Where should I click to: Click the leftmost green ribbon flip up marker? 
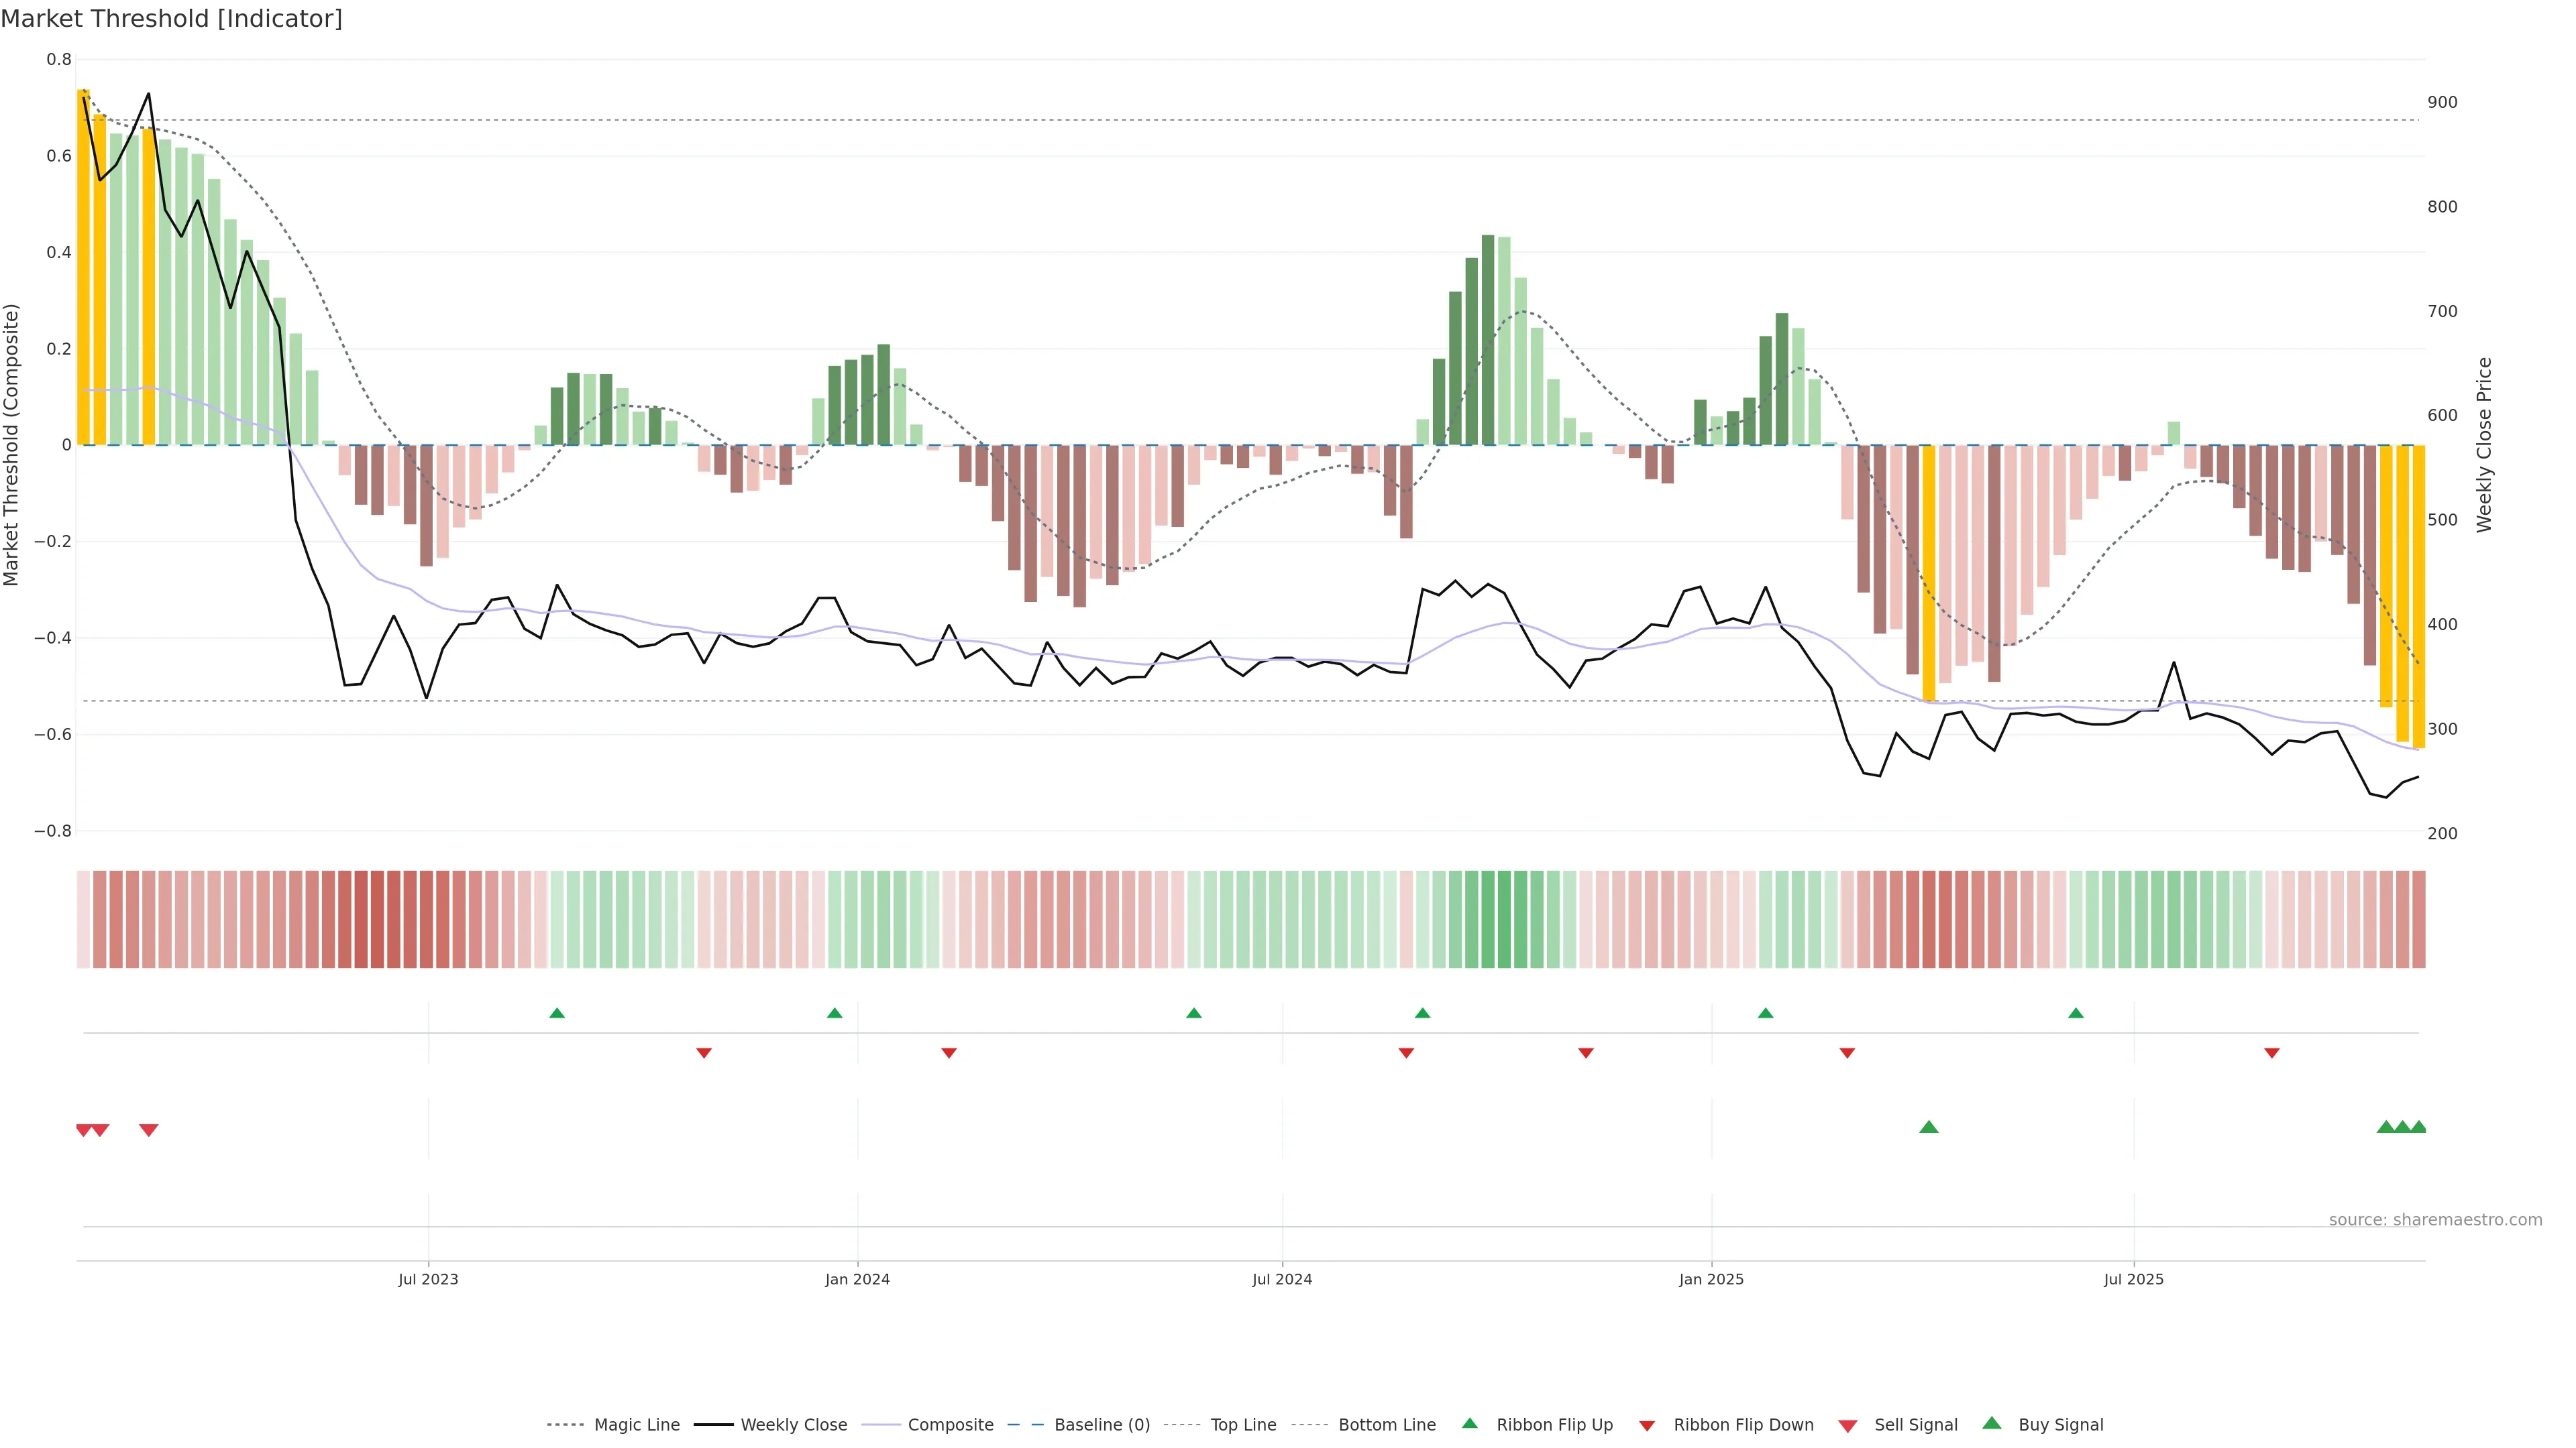coord(557,1014)
